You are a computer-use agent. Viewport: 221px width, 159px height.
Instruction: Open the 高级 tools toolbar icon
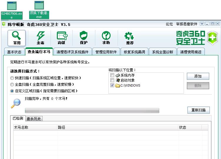[x=62, y=38]
